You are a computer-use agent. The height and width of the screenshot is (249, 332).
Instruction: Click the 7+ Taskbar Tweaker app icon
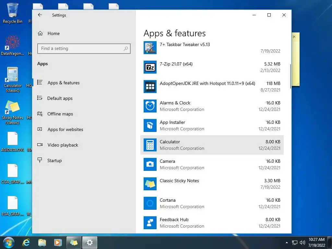tap(150, 48)
